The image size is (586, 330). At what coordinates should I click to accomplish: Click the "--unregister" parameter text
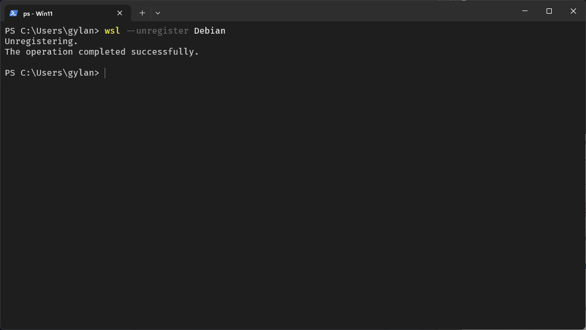pos(157,31)
